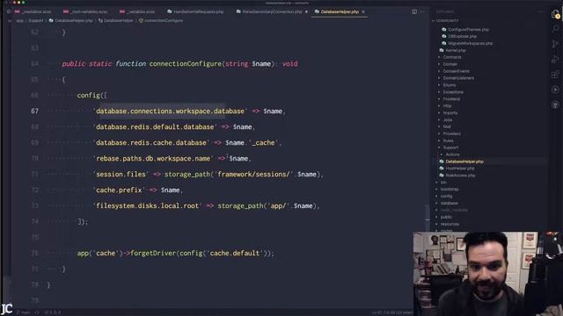This screenshot has width=563, height=316.
Task: Open Source Control view in activity bar
Action: point(555,44)
